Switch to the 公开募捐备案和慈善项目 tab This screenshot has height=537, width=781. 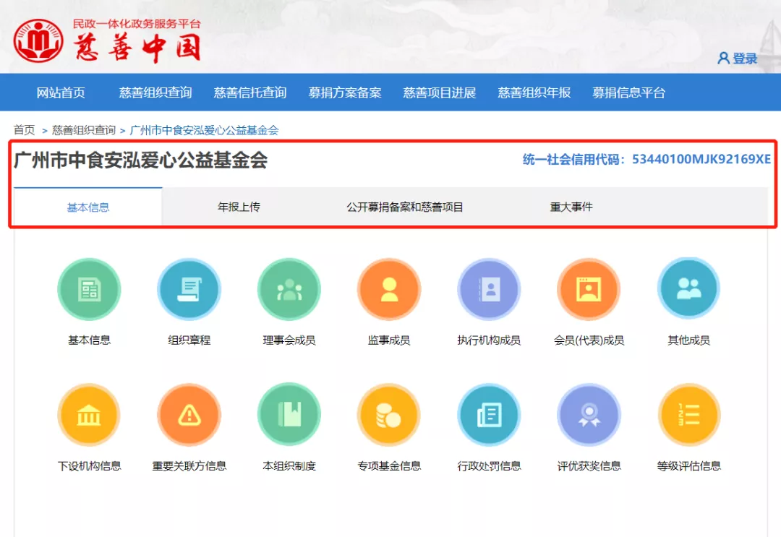click(x=405, y=207)
